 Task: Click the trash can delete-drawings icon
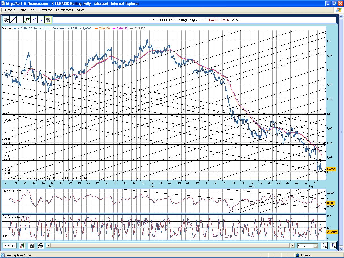(x=48, y=20)
